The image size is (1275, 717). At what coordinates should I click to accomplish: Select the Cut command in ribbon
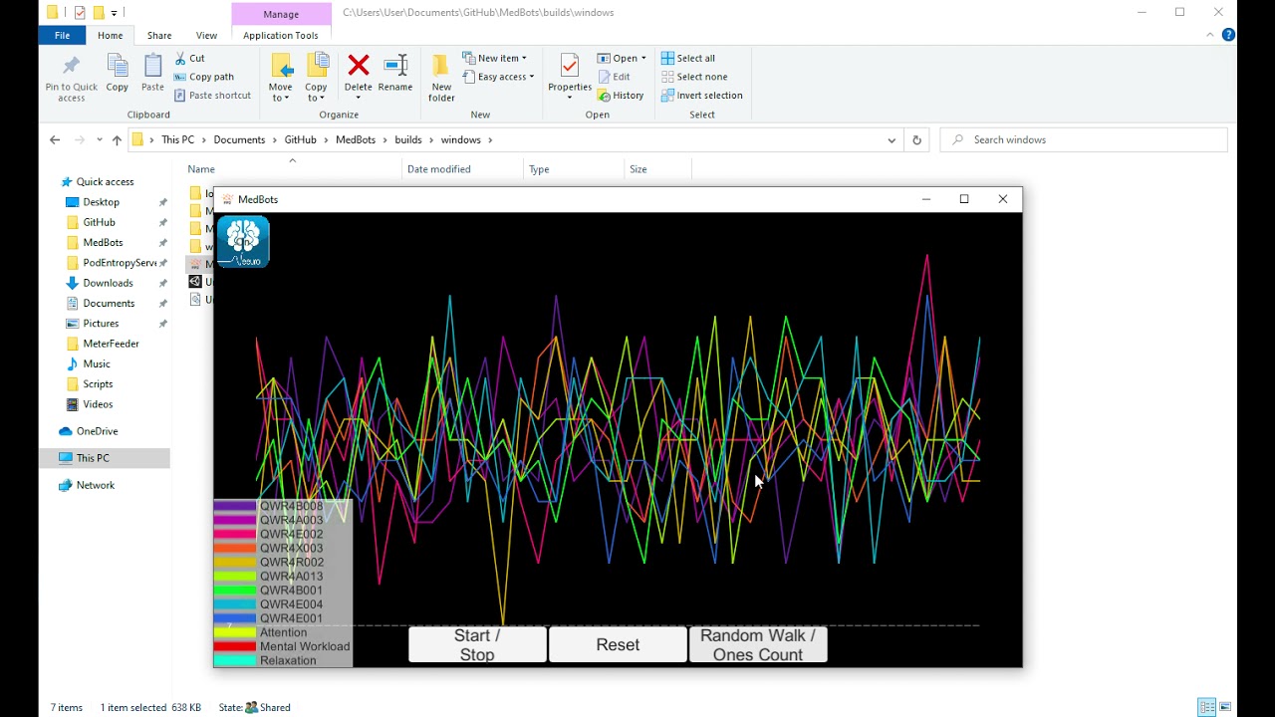tap(189, 59)
